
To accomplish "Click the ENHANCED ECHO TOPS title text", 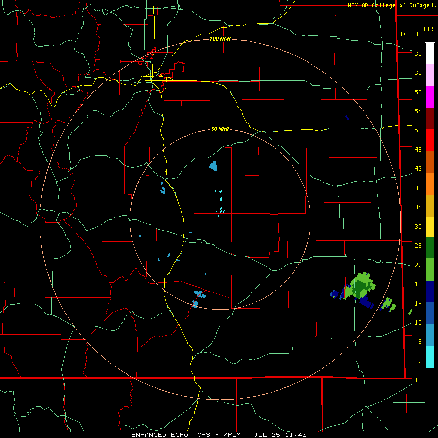I will pyautogui.click(x=171, y=435).
